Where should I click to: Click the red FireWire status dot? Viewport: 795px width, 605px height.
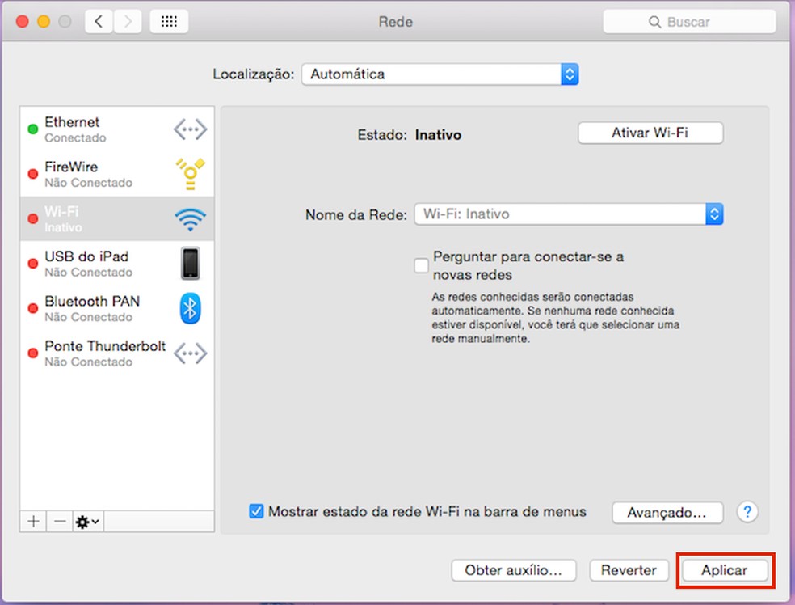coord(33,174)
